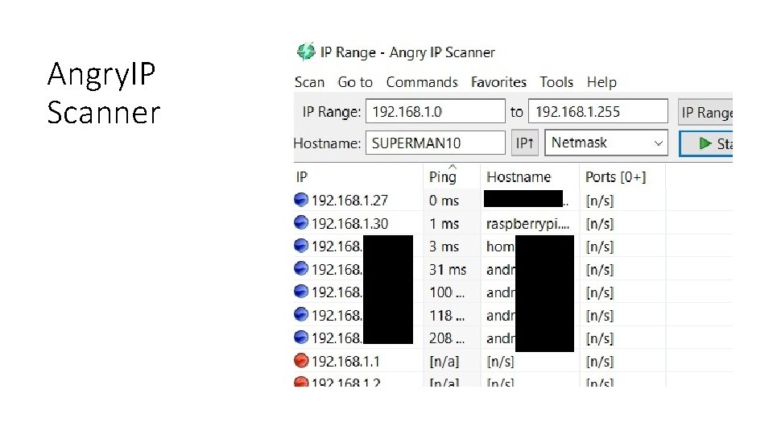Image resolution: width=773 pixels, height=435 pixels.
Task: Click blue status icon for 192.168.1.27
Action: (300, 200)
